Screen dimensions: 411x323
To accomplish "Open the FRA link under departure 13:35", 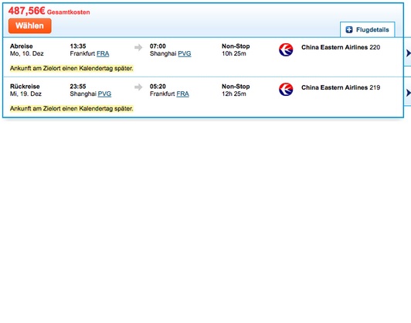I will pyautogui.click(x=103, y=54).
